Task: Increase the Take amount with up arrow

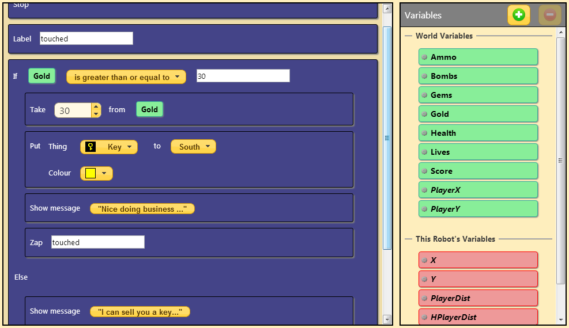Action: click(96, 106)
